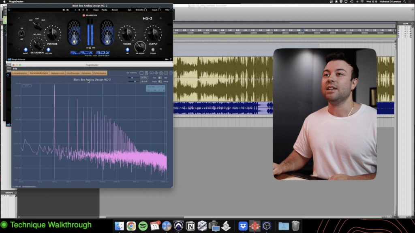Click the Output knob
Image resolution: width=415 pixels, height=233 pixels.
coord(153,33)
